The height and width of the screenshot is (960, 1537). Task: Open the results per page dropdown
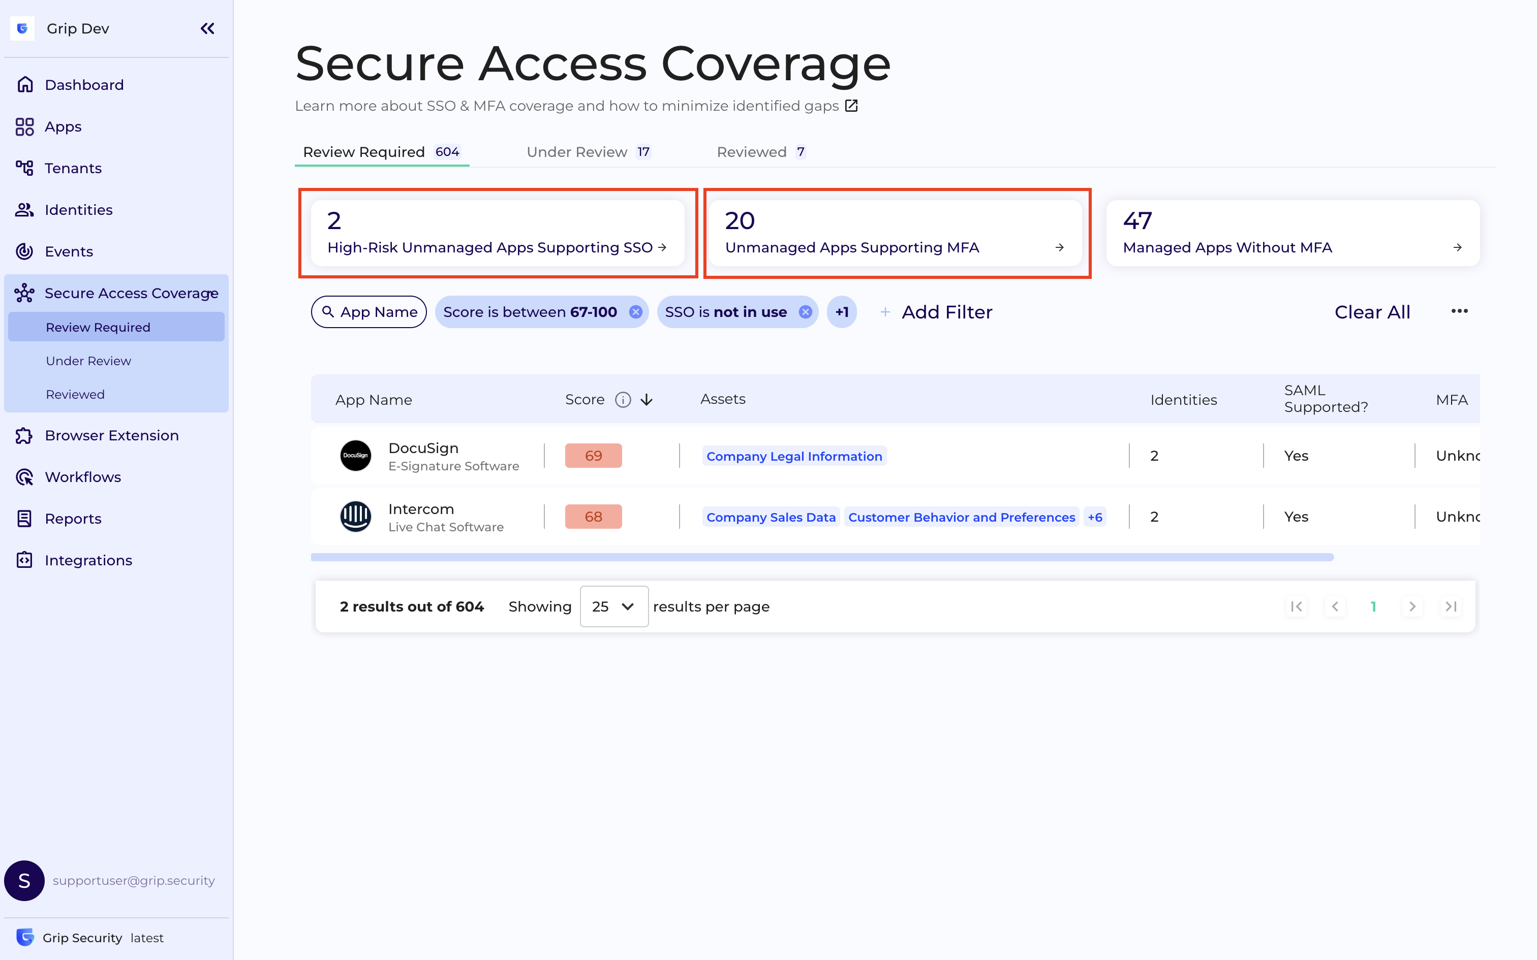tap(613, 606)
